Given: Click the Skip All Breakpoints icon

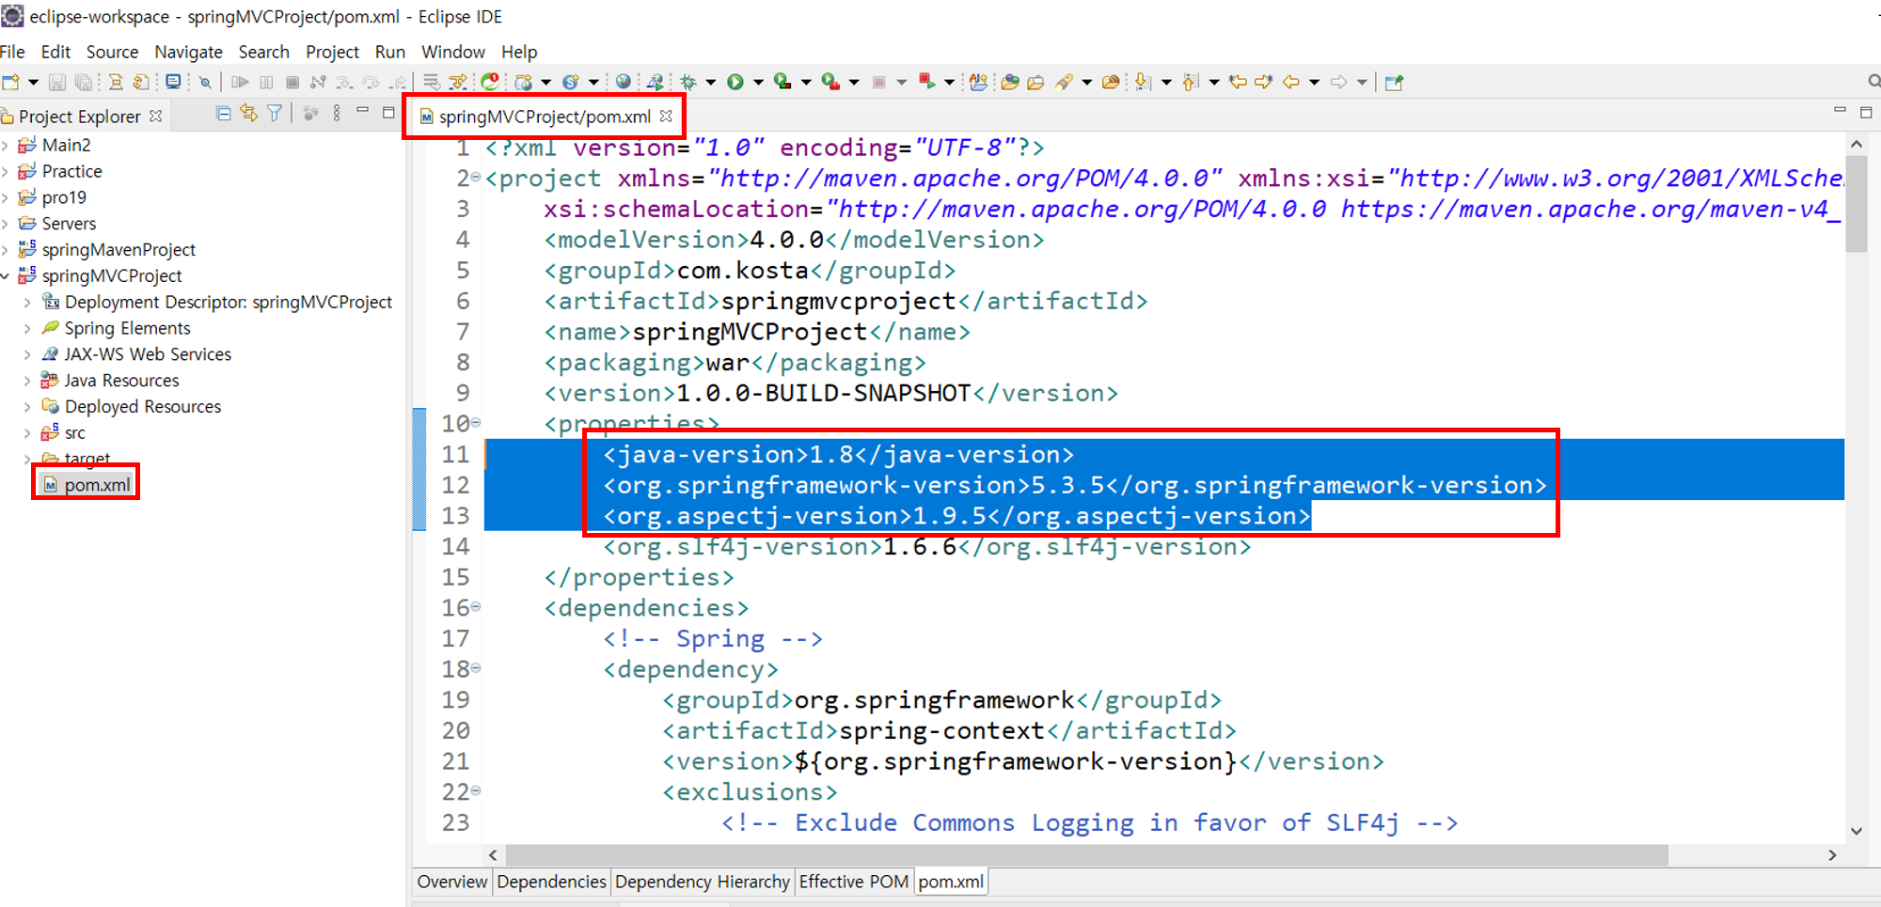Looking at the screenshot, I should pyautogui.click(x=205, y=82).
